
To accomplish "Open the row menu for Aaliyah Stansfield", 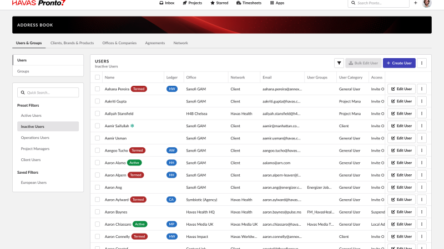I will coord(422,113).
